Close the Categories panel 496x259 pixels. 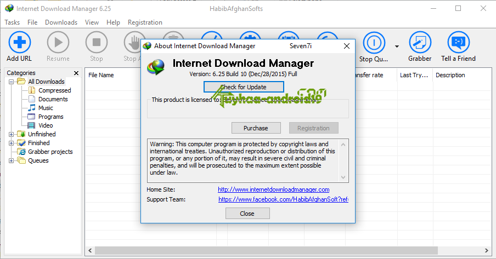click(76, 73)
